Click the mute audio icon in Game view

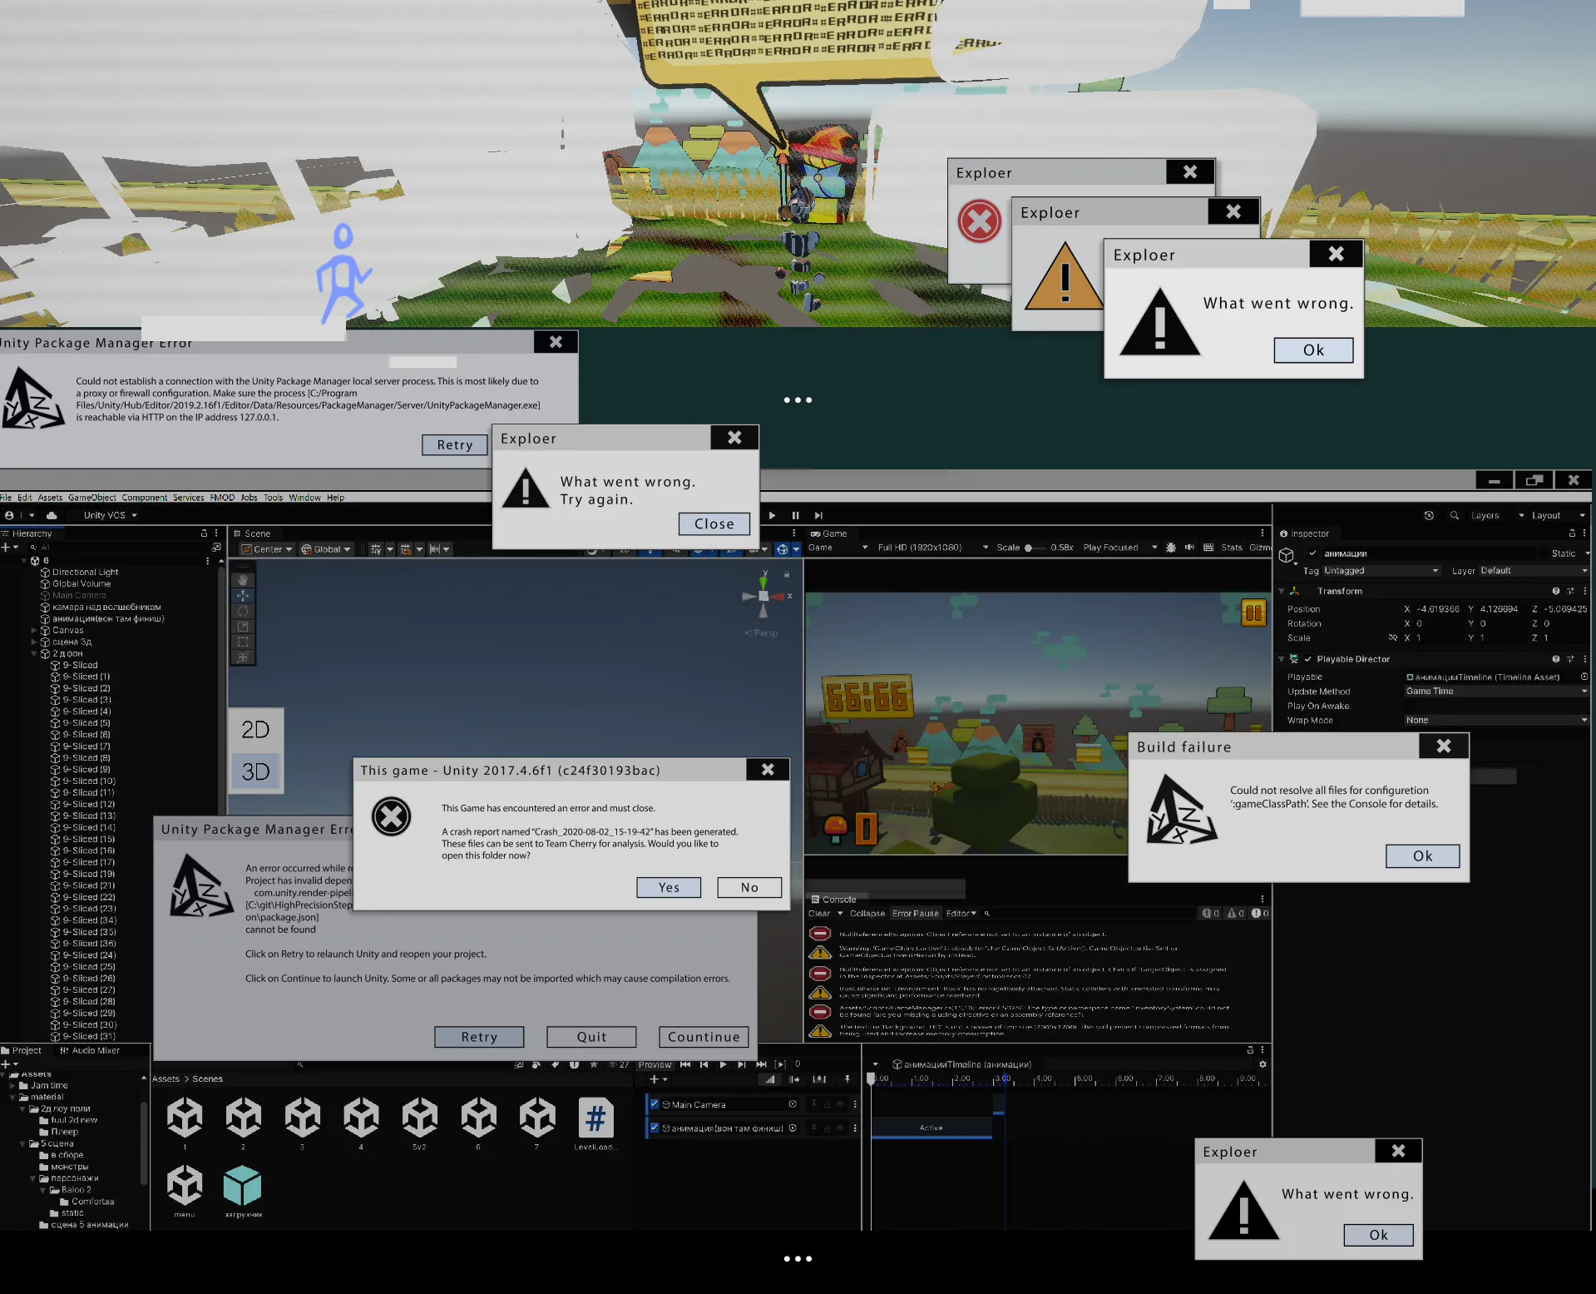1189,548
